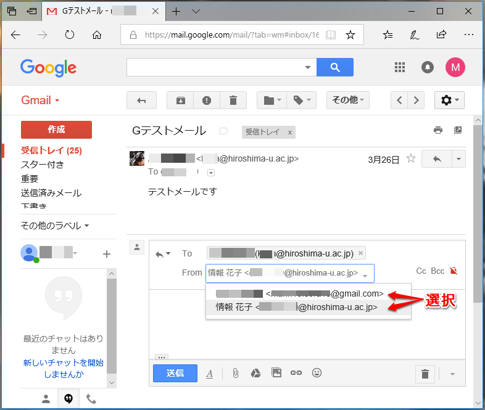
Task: Click the browser address bar
Action: [x=231, y=35]
